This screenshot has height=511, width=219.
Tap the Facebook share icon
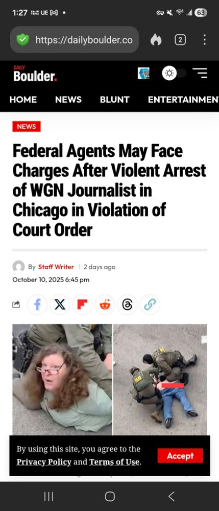[37, 305]
